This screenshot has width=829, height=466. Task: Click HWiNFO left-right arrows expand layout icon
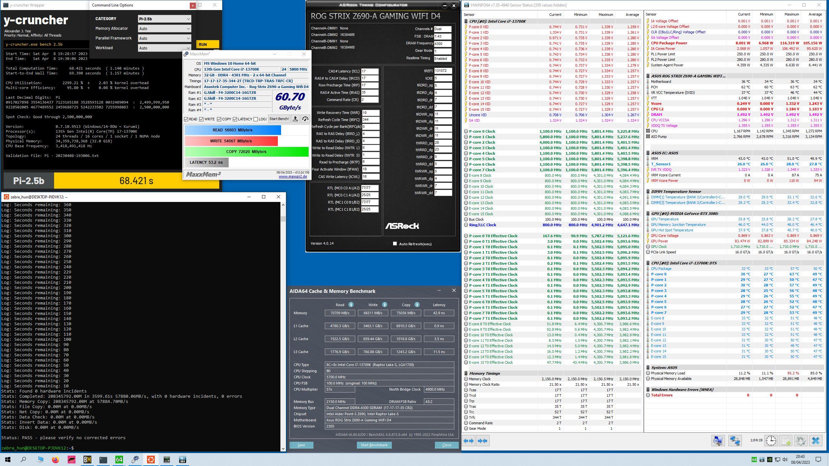pyautogui.click(x=469, y=440)
